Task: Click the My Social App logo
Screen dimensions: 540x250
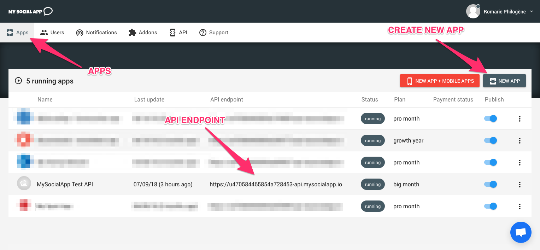Action: (x=31, y=11)
